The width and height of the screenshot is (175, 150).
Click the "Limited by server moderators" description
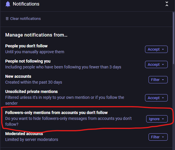tap(32, 139)
